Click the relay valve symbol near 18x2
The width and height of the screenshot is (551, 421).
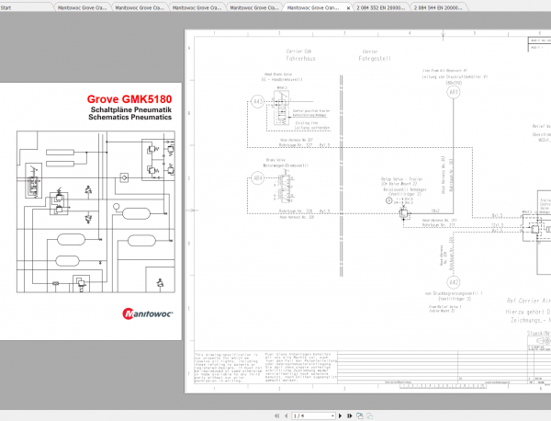[403, 213]
